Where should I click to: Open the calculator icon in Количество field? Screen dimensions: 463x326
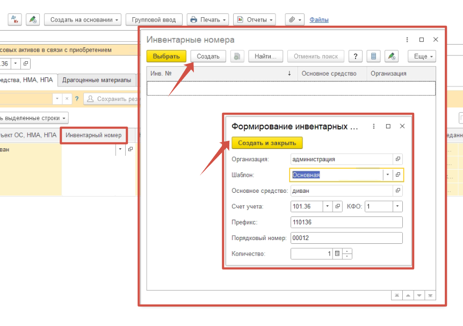[337, 253]
